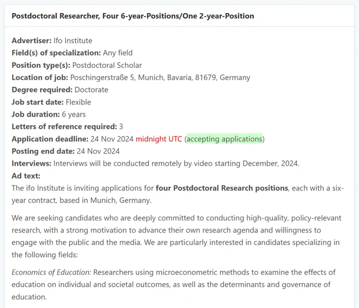Viewport: 359px width, 308px height.
Task: Click the Interviews remote video information line
Action: pyautogui.click(x=155, y=163)
